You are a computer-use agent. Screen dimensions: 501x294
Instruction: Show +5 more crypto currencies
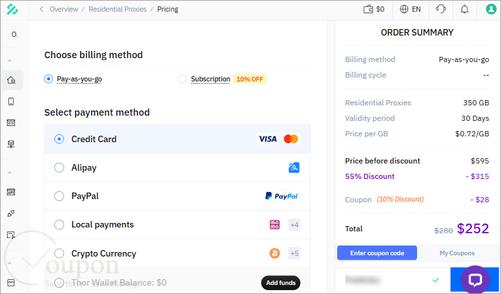tap(294, 253)
